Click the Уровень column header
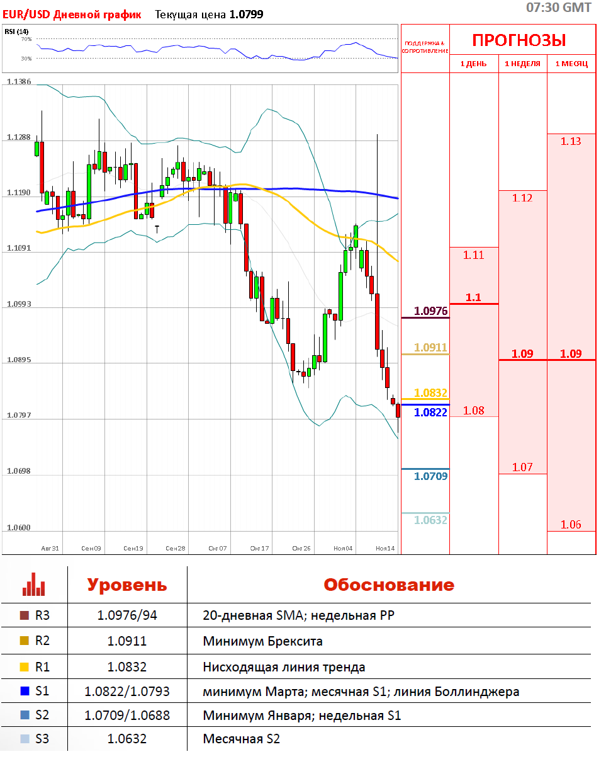 [127, 585]
